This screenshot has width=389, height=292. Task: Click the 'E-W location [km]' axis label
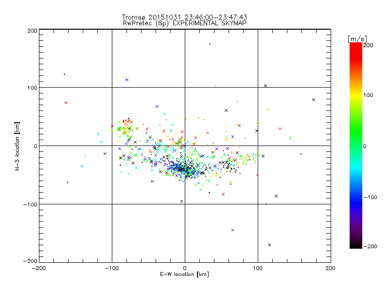point(184,274)
